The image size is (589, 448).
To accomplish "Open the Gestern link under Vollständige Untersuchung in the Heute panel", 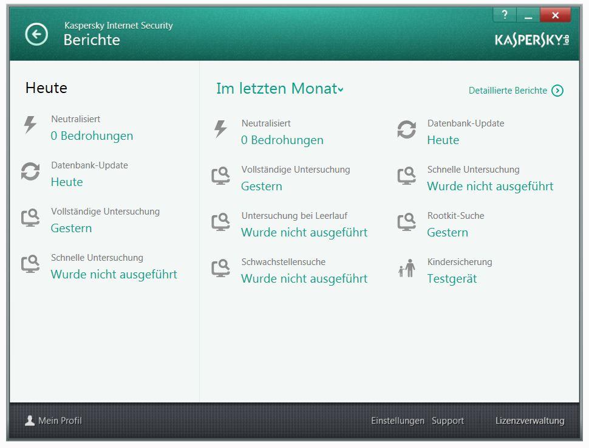I will pyautogui.click(x=72, y=229).
